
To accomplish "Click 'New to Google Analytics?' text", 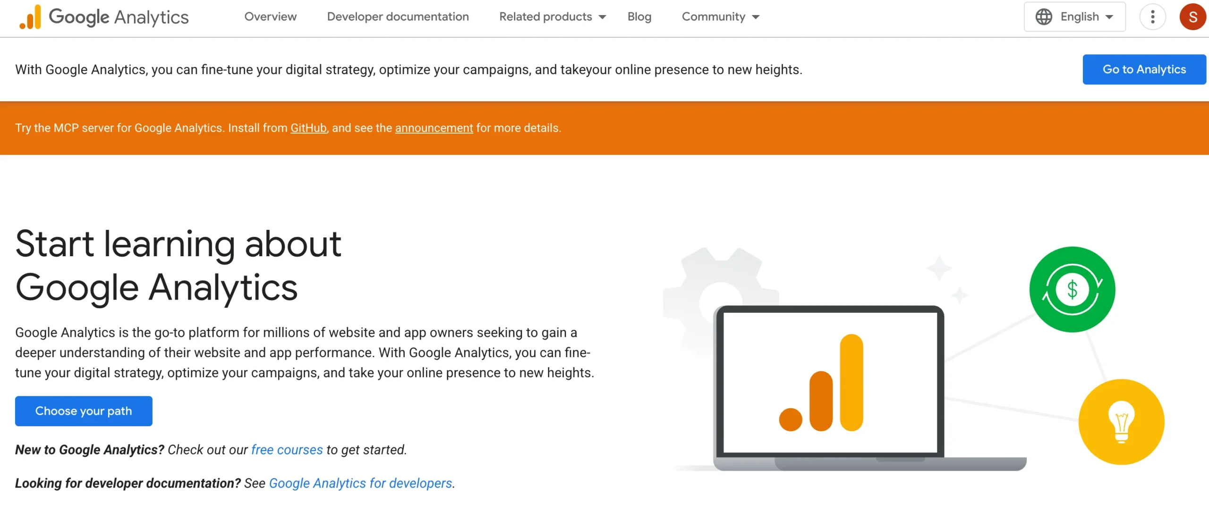I will pyautogui.click(x=89, y=450).
